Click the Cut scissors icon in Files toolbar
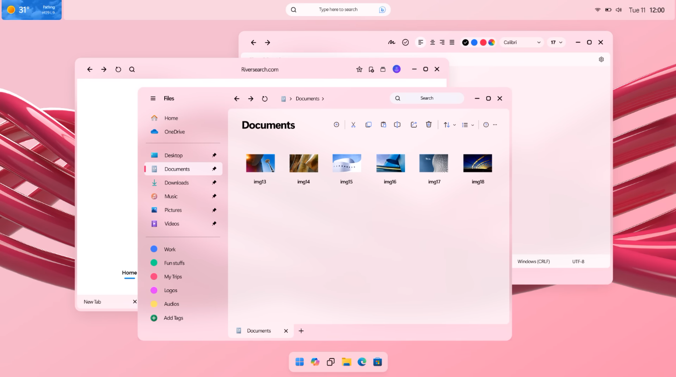This screenshot has height=377, width=676. click(x=353, y=125)
